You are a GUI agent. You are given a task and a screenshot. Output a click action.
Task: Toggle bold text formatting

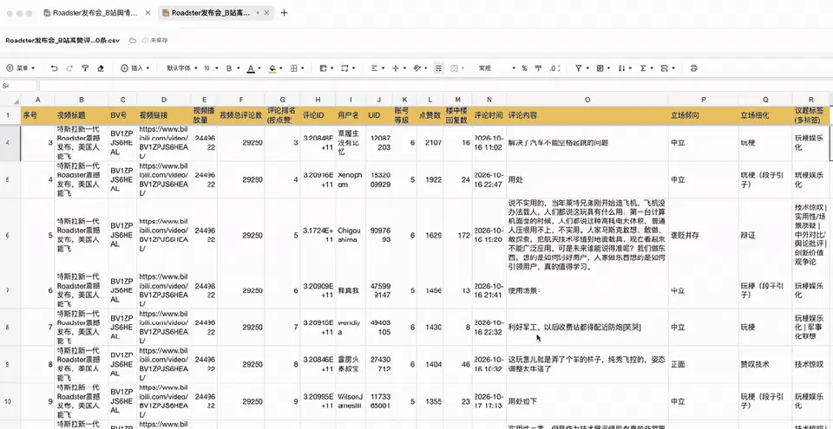click(229, 68)
